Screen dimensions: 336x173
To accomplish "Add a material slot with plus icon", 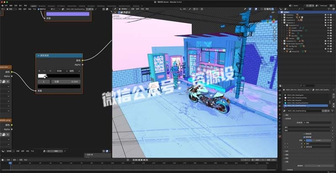I will pyautogui.click(x=333, y=95).
